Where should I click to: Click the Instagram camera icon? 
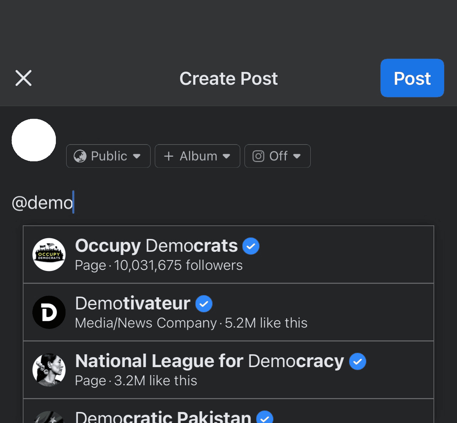pos(258,156)
